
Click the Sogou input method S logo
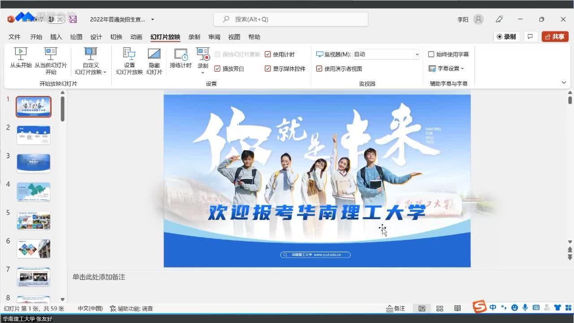coord(480,307)
